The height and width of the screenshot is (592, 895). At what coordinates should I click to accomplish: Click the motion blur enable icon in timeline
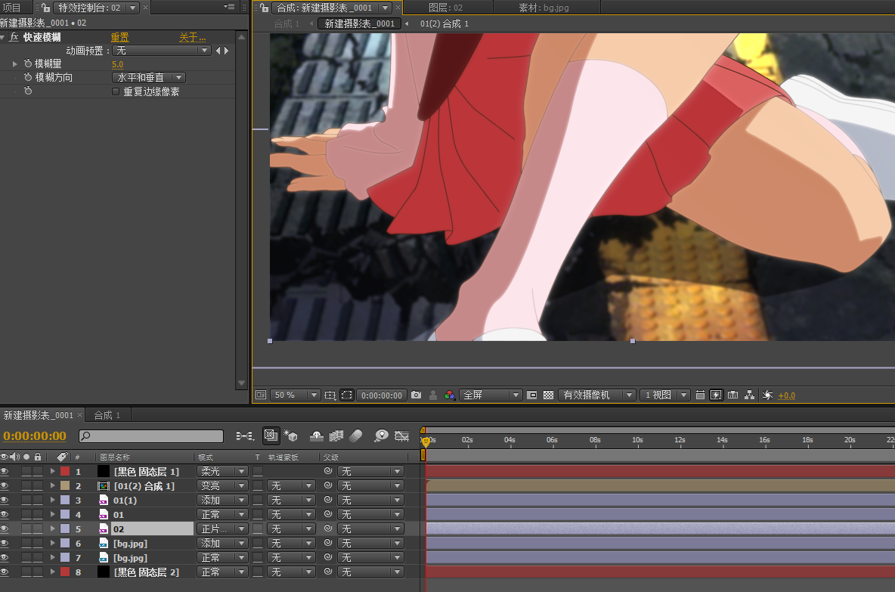coord(357,435)
